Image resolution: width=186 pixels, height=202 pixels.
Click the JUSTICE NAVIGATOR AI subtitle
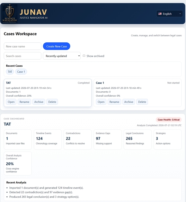point(33,18)
